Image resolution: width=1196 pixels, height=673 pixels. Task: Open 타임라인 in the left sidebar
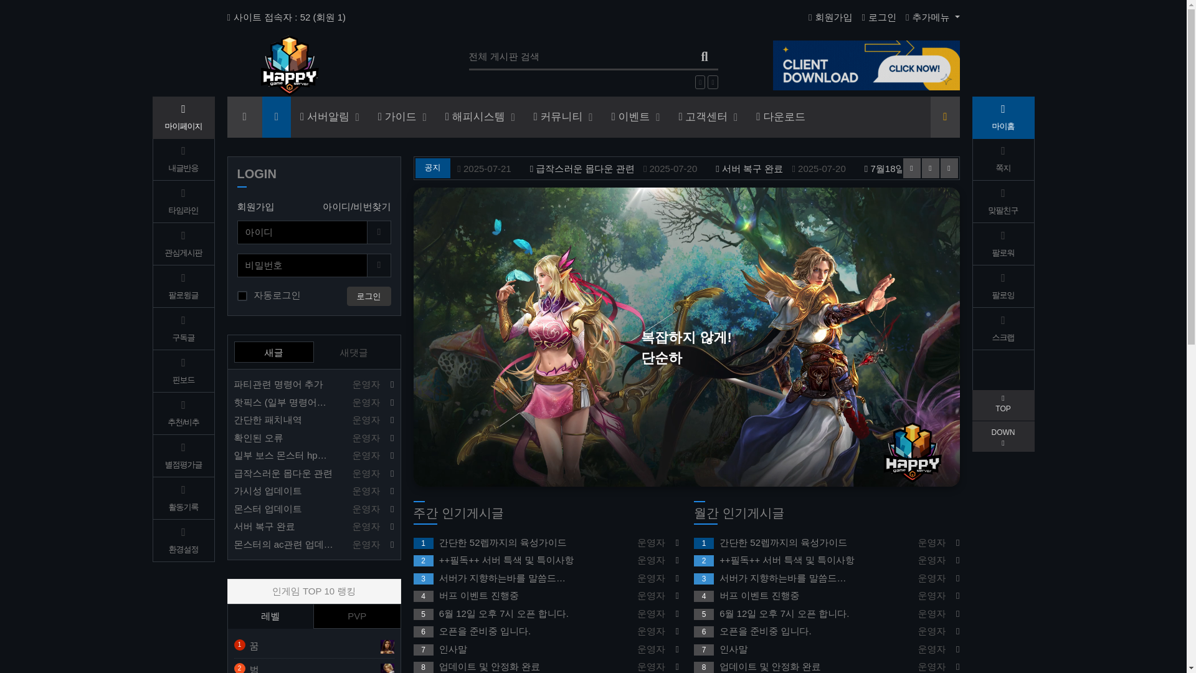tap(183, 202)
